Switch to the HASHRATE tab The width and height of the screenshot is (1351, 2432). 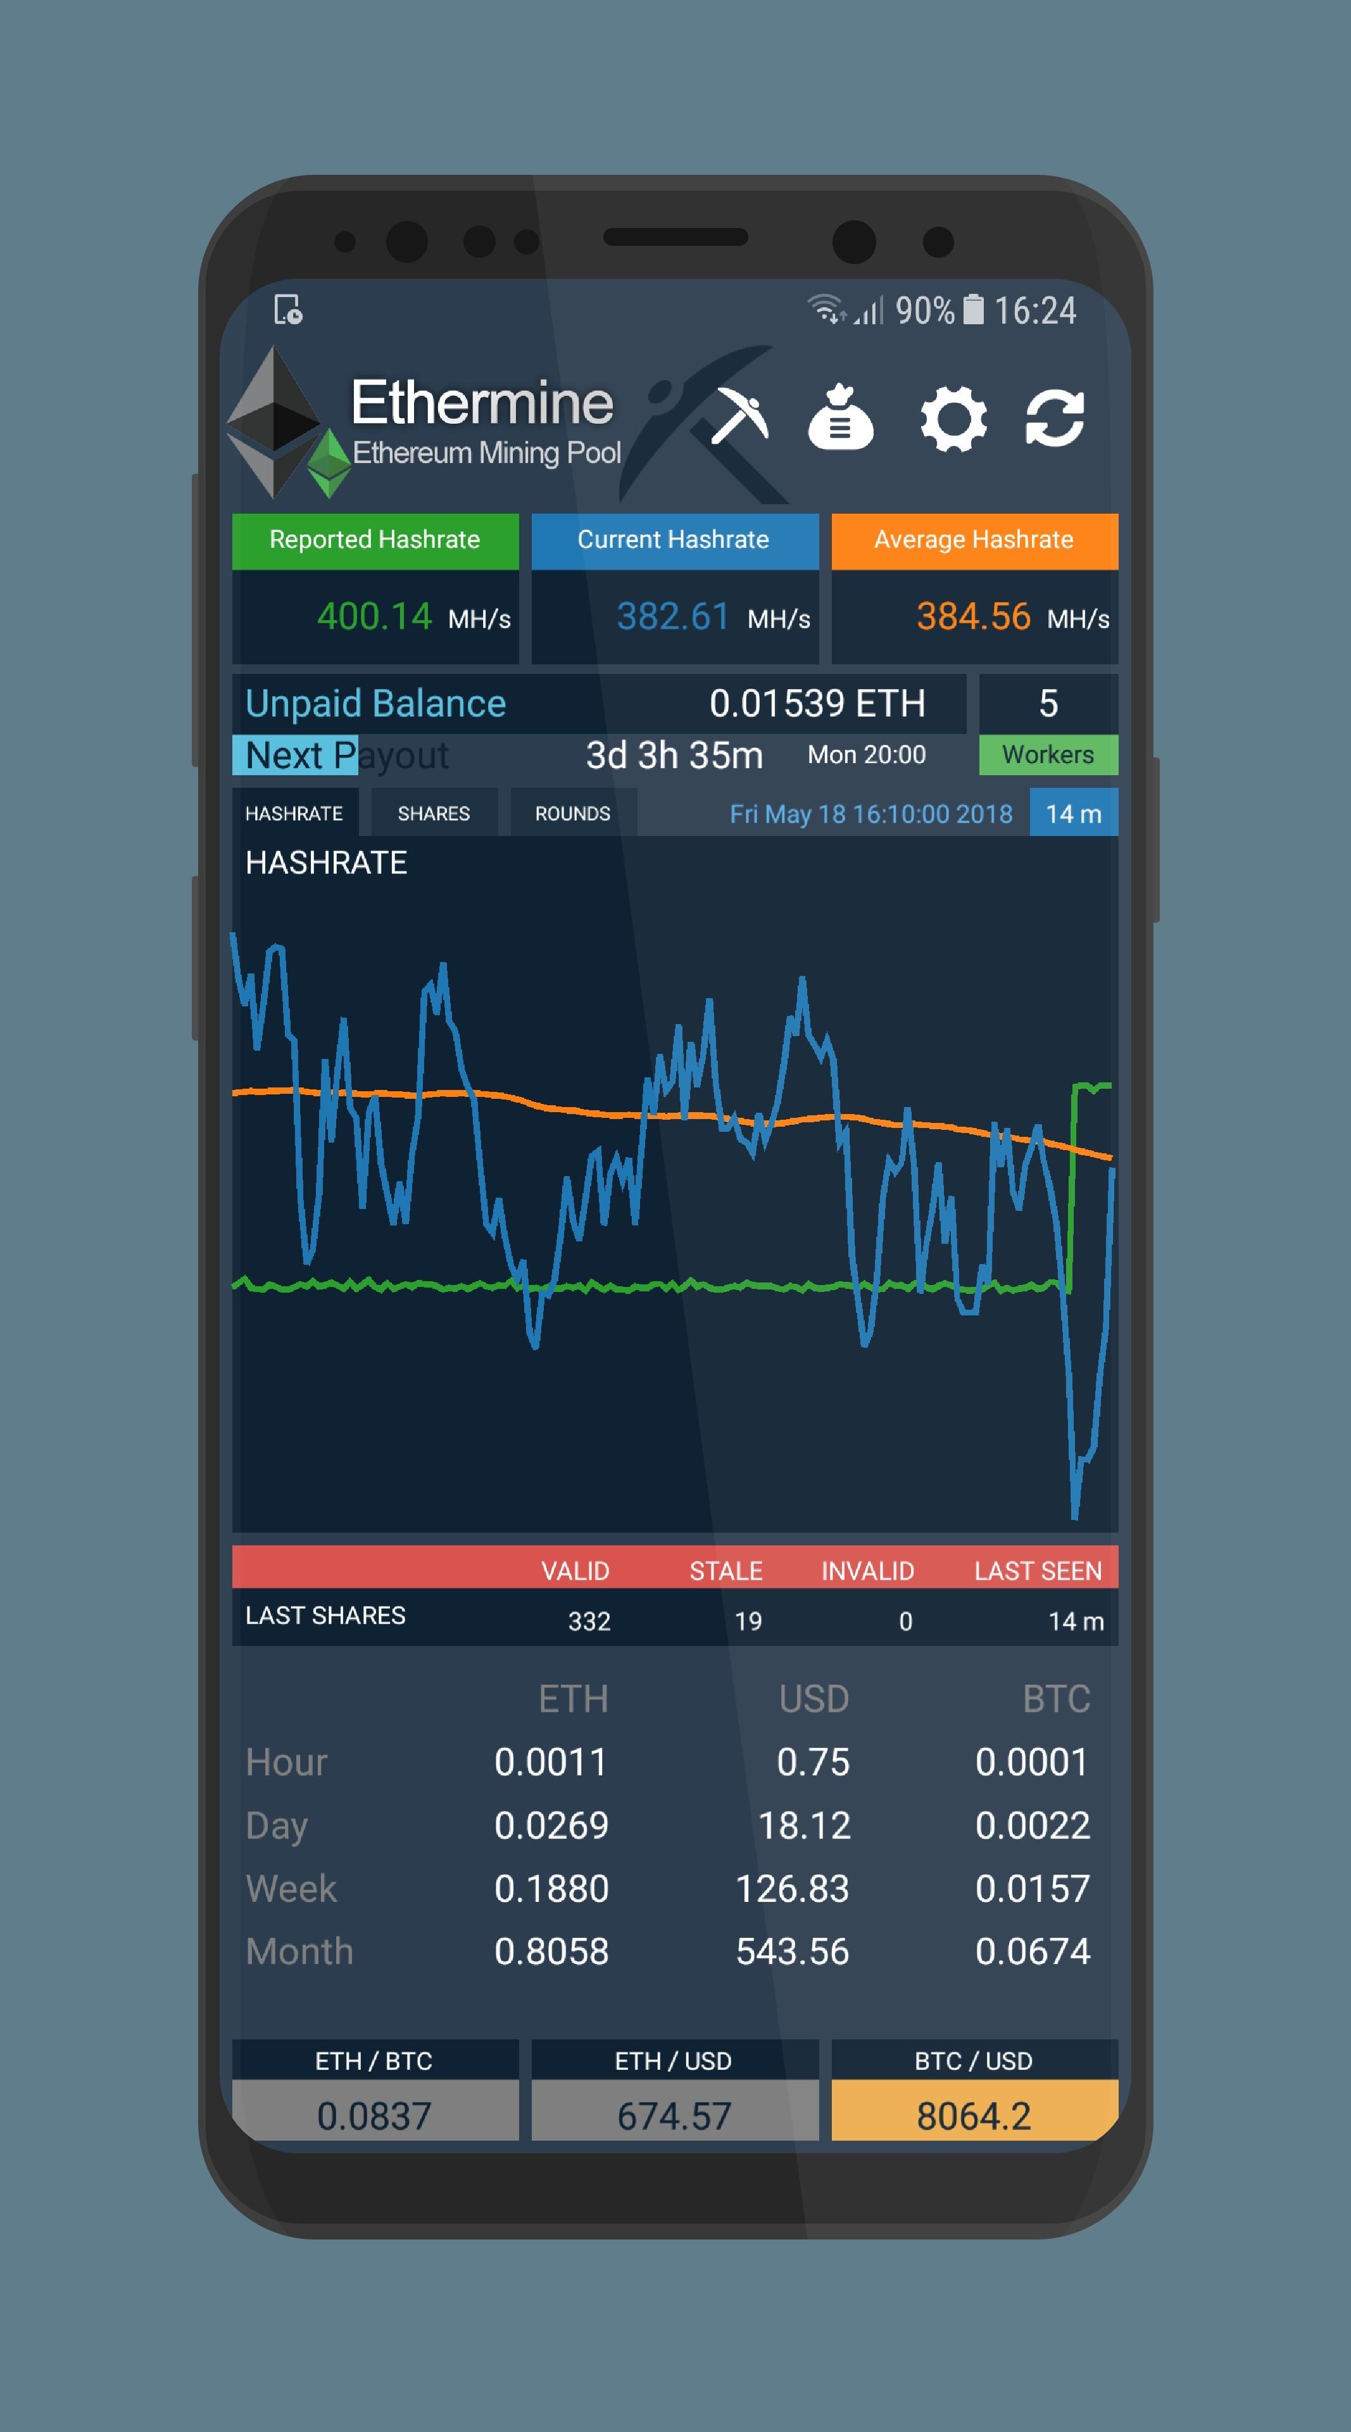tap(294, 813)
